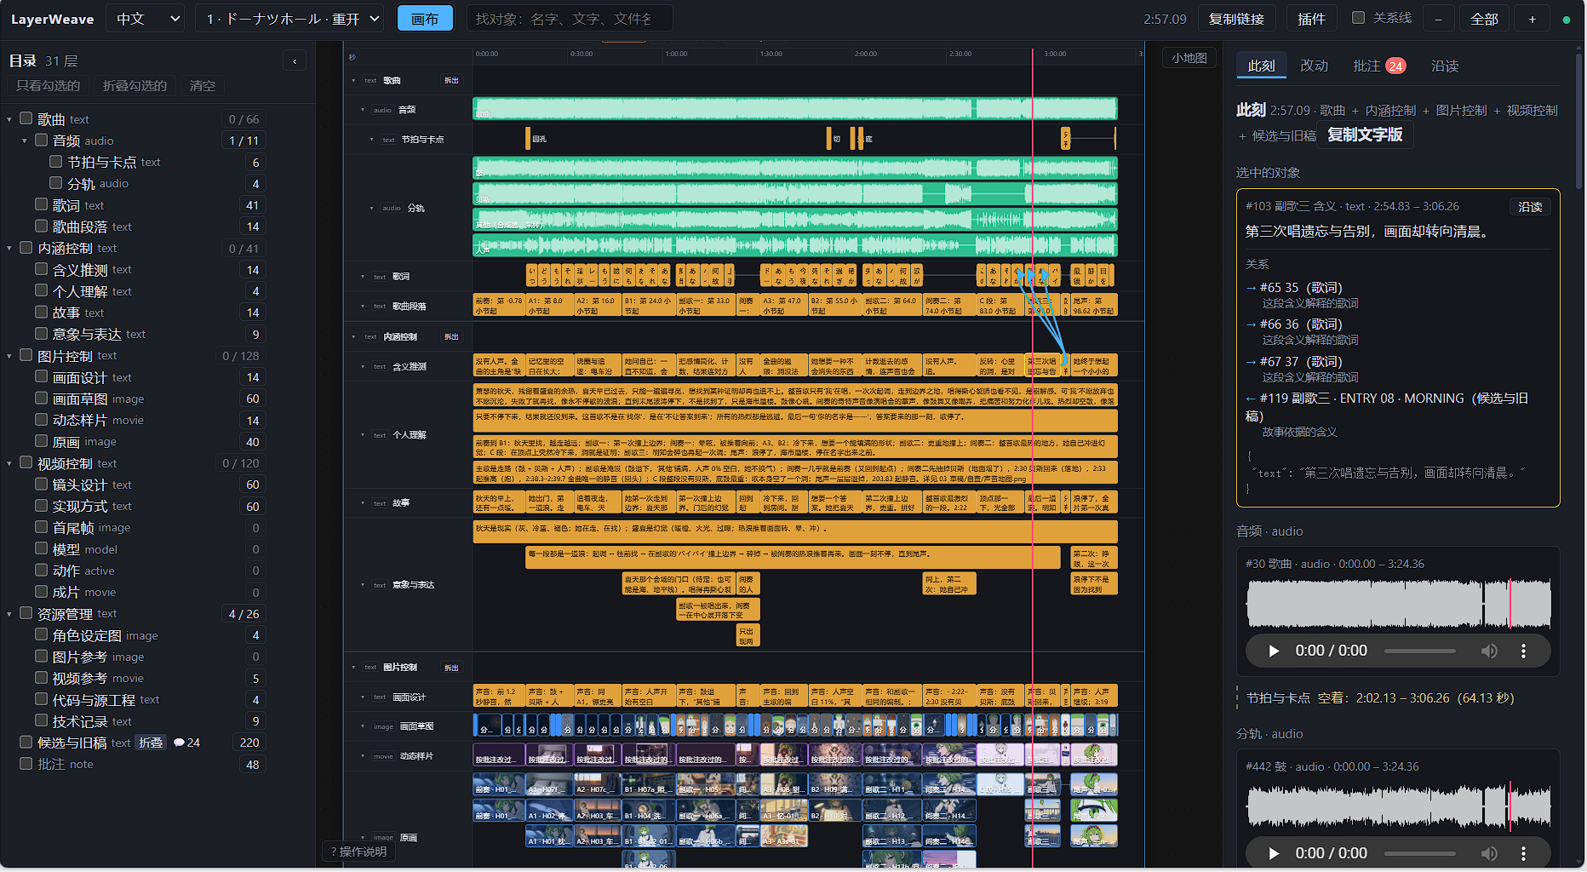The width and height of the screenshot is (1587, 872).
Task: Adjust the 歌曲 audio #30 seek slider
Action: point(1420,651)
